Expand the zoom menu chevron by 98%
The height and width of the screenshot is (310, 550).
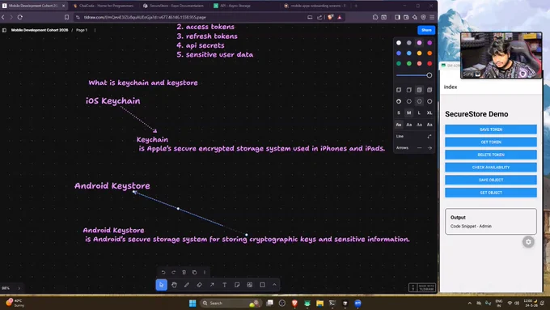pos(19,288)
